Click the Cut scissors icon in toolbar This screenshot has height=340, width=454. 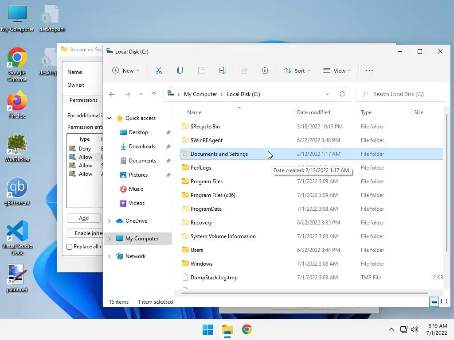158,70
